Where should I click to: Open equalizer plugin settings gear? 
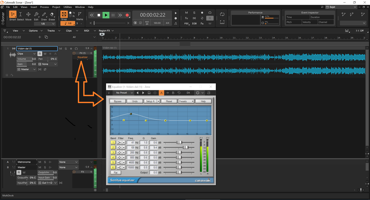pos(198,93)
